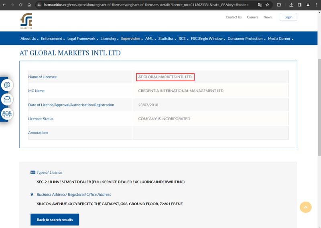The height and width of the screenshot is (228, 321).
Task: Expand the Consumer Protection dropdown
Action: click(x=246, y=39)
